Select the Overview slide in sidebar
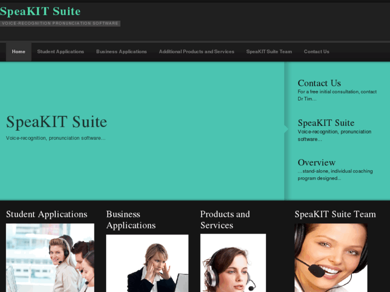The image size is (390, 292). click(x=317, y=162)
